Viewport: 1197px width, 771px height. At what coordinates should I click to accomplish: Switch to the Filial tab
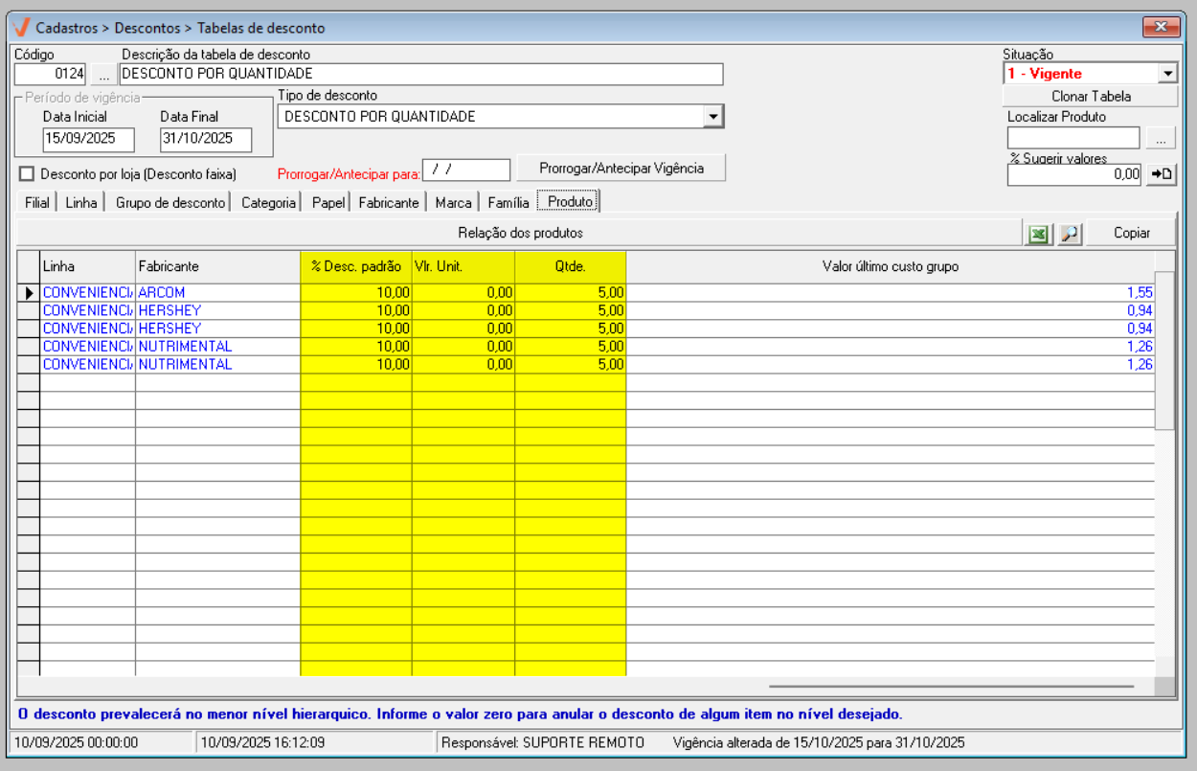pyautogui.click(x=36, y=203)
